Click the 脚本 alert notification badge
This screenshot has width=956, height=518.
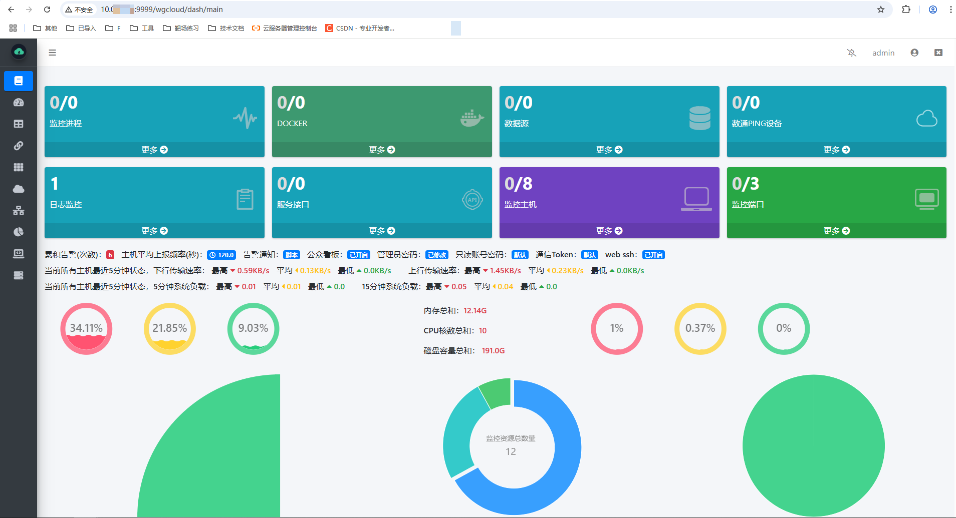click(x=292, y=255)
